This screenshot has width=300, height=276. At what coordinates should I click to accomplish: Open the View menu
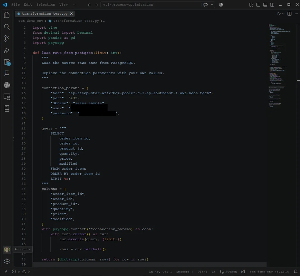point(63,4)
